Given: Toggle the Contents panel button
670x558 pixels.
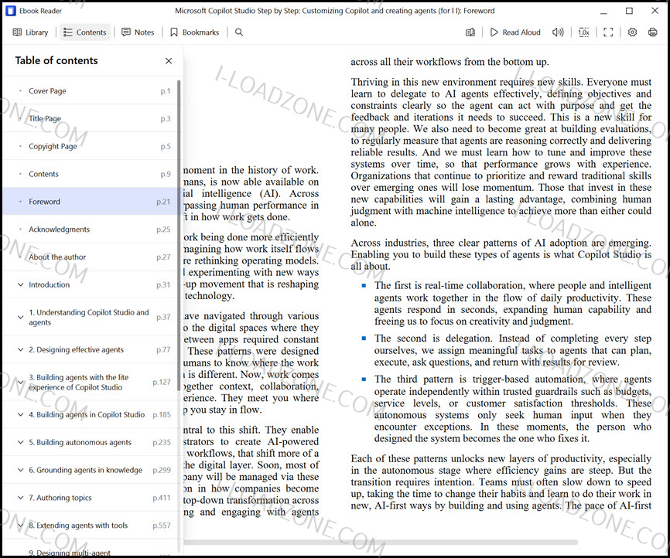Looking at the screenshot, I should (x=84, y=32).
